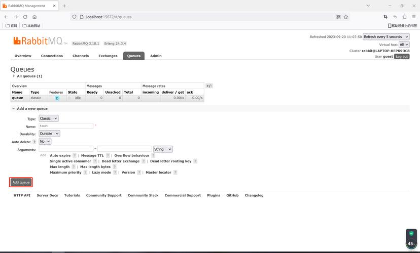Click the D durable feature badge
The height and width of the screenshot is (253, 420).
tap(57, 98)
